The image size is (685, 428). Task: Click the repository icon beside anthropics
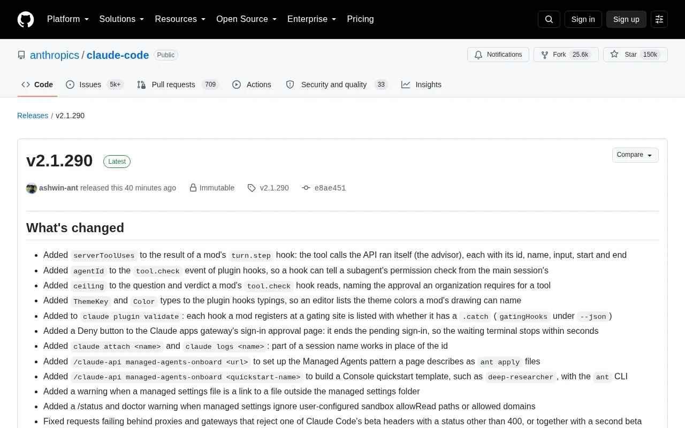(21, 55)
